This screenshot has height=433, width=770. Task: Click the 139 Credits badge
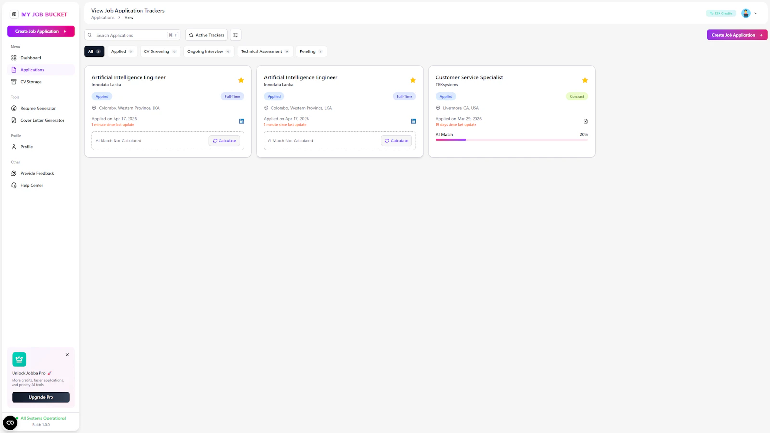coord(721,13)
